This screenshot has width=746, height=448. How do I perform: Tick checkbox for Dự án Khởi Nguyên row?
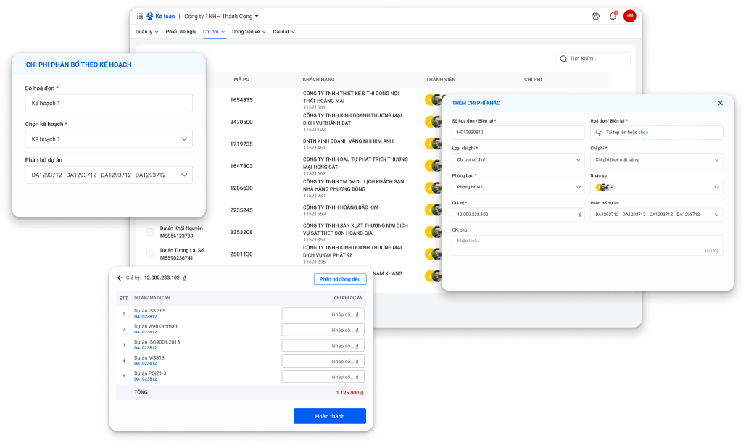(150, 232)
